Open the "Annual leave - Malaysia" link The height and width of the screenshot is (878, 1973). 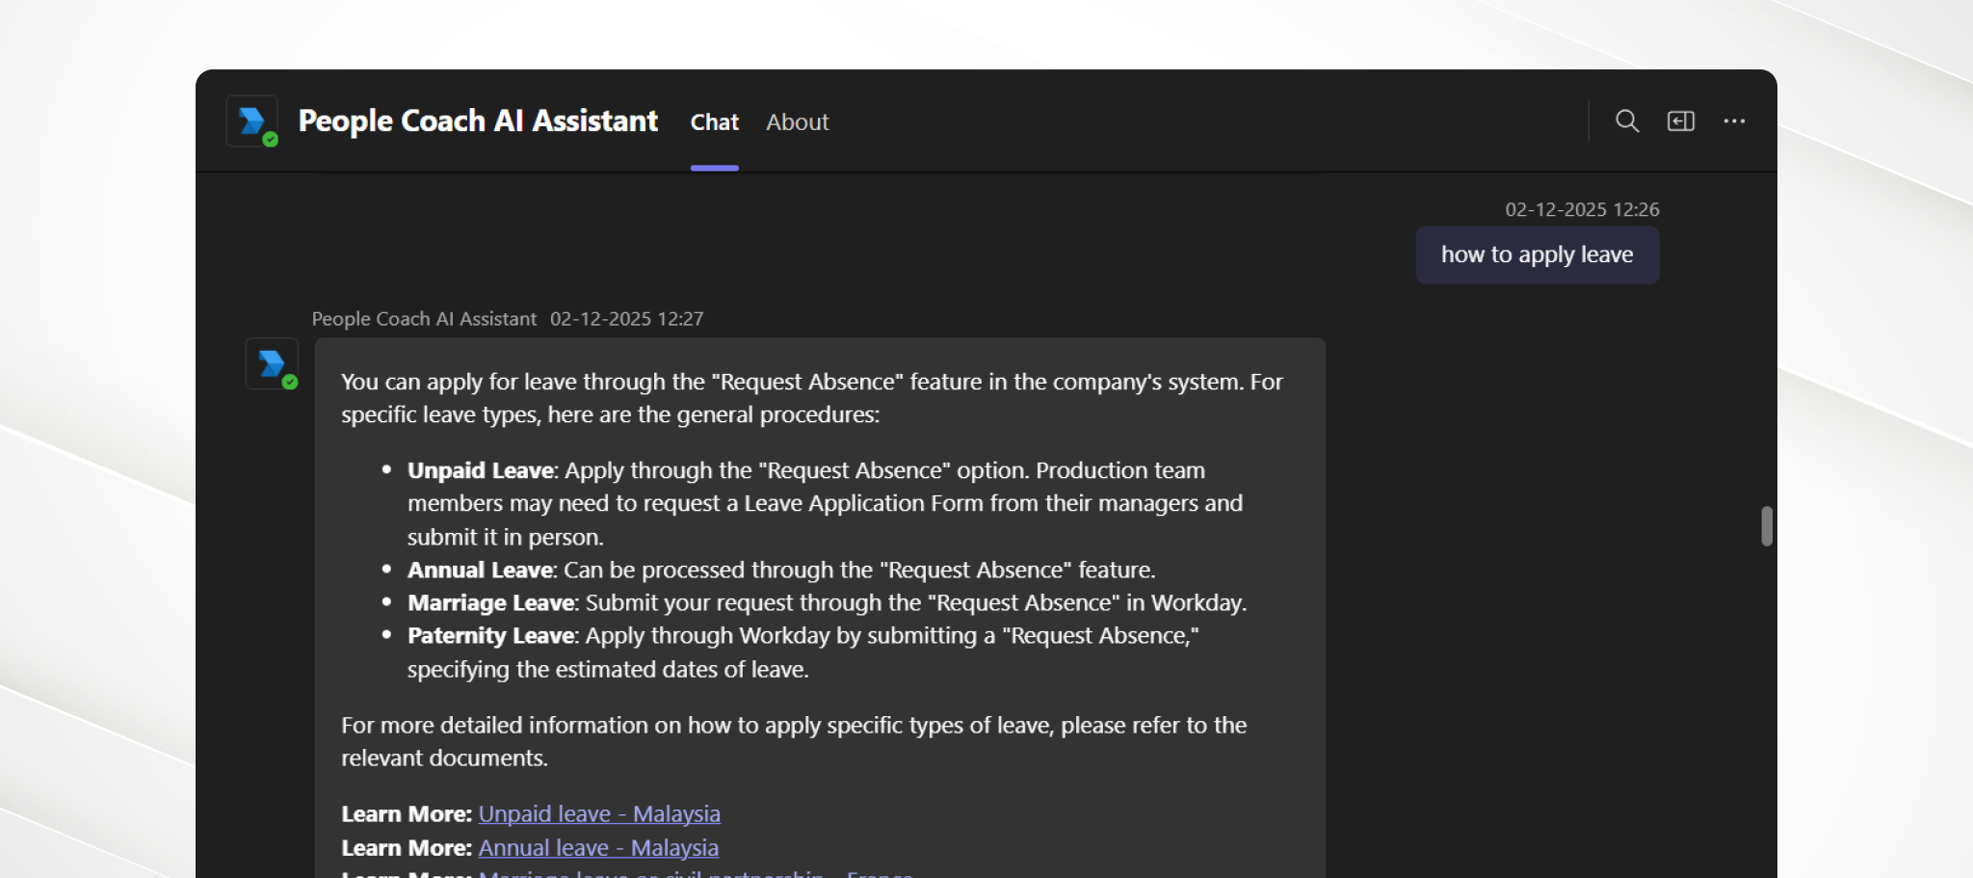(x=598, y=848)
